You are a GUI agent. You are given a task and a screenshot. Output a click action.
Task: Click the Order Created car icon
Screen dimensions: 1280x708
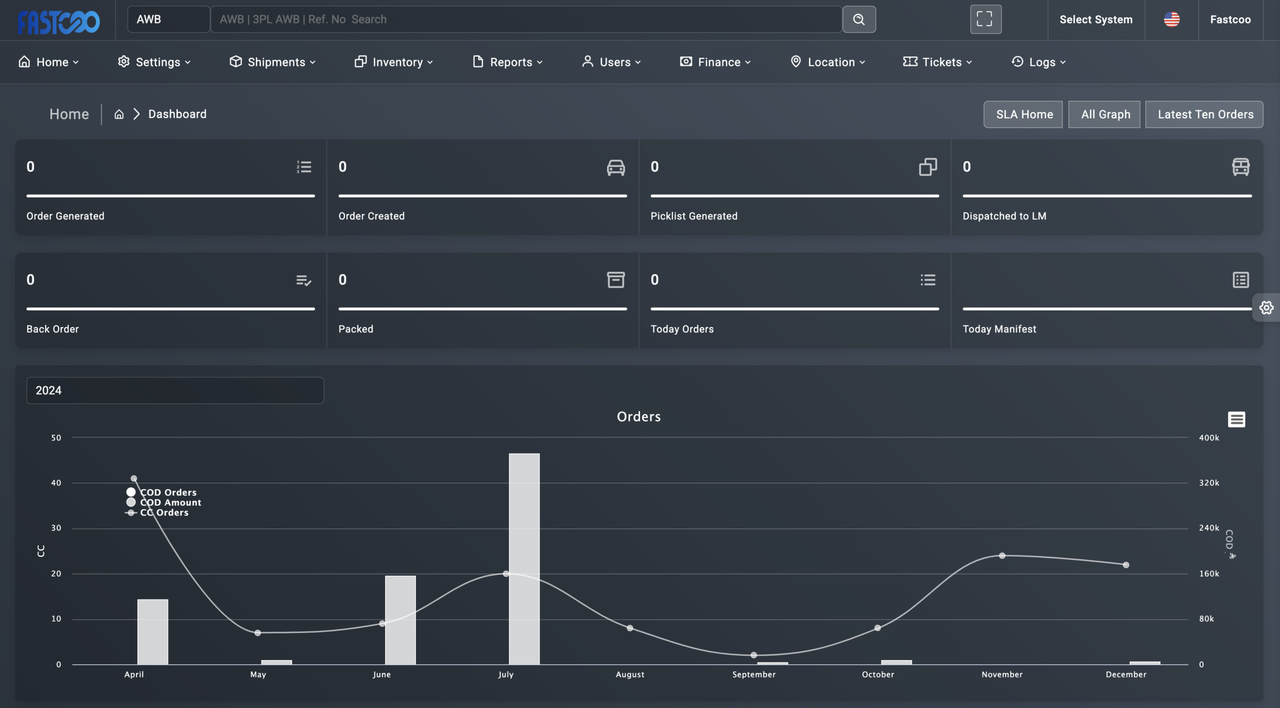point(615,167)
